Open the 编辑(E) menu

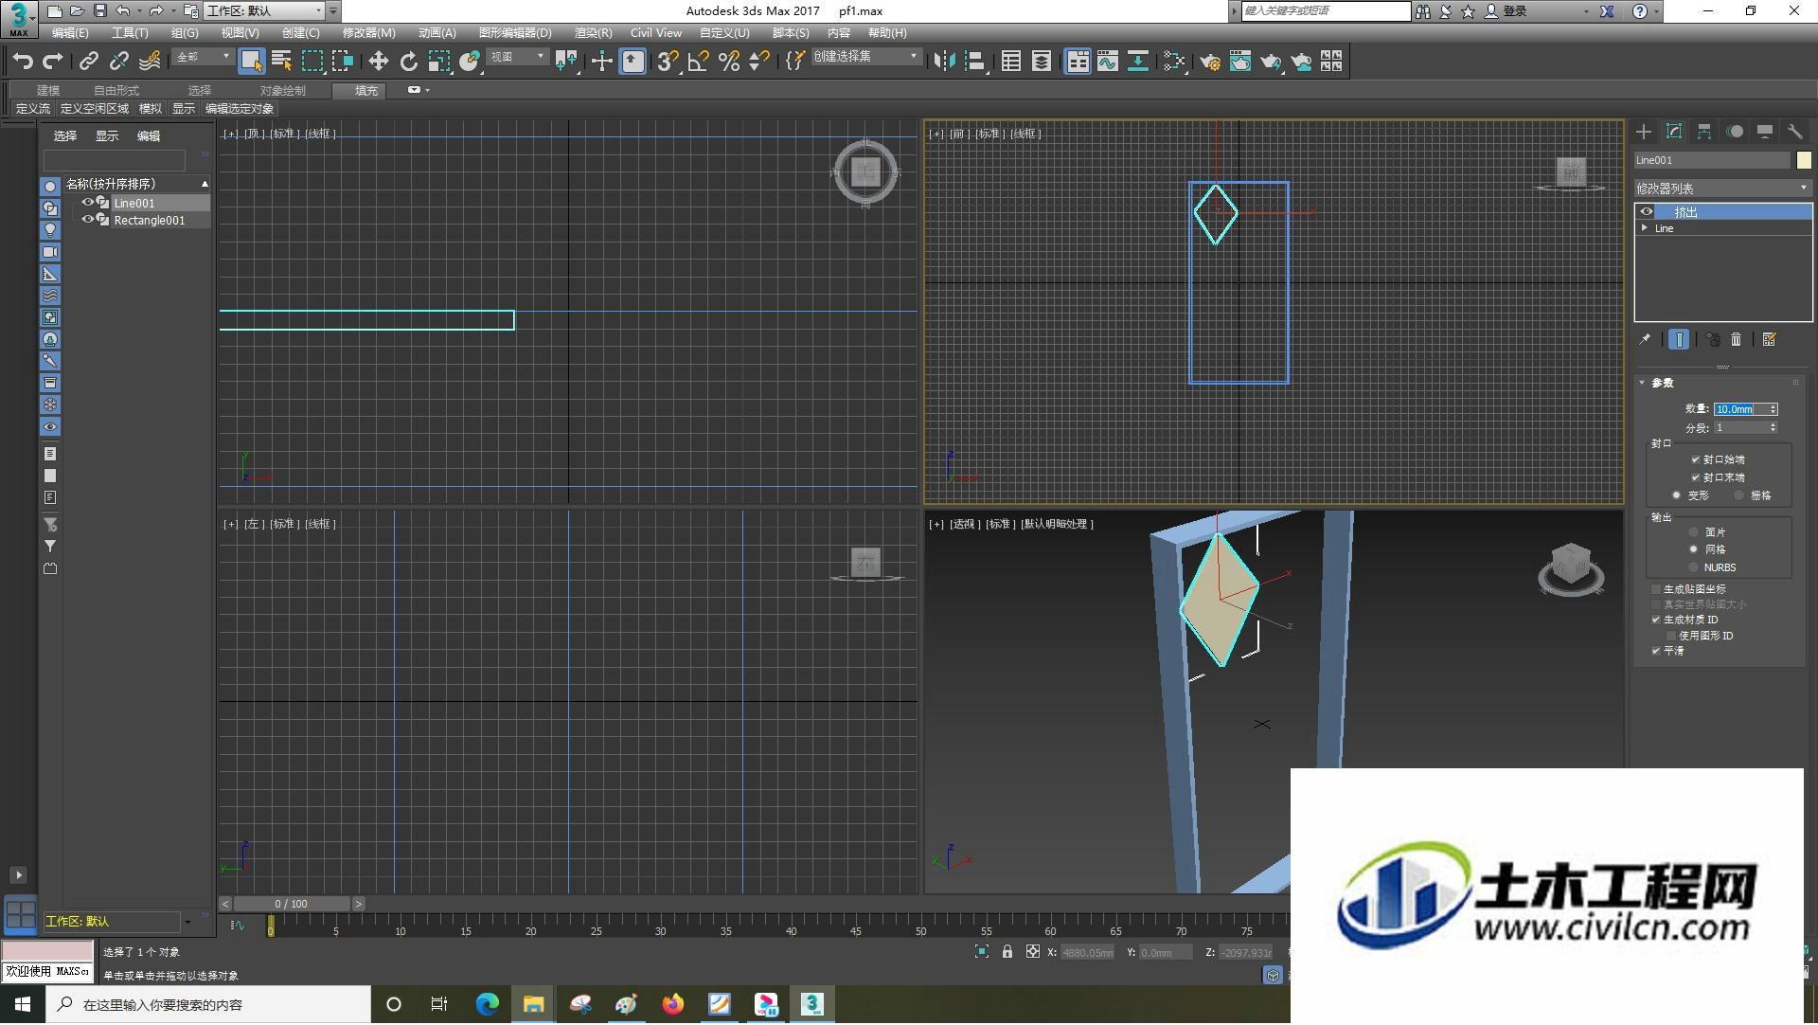click(70, 32)
